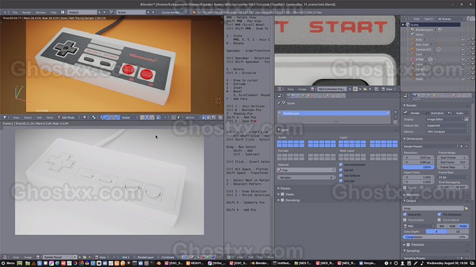Open the Render menu in top bar
This screenshot has height=267, width=476.
click(27, 12)
